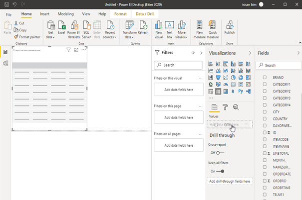Viewport: 302px width, 200px height.
Task: Open the Format paint roller pane
Action: pyautogui.click(x=225, y=107)
